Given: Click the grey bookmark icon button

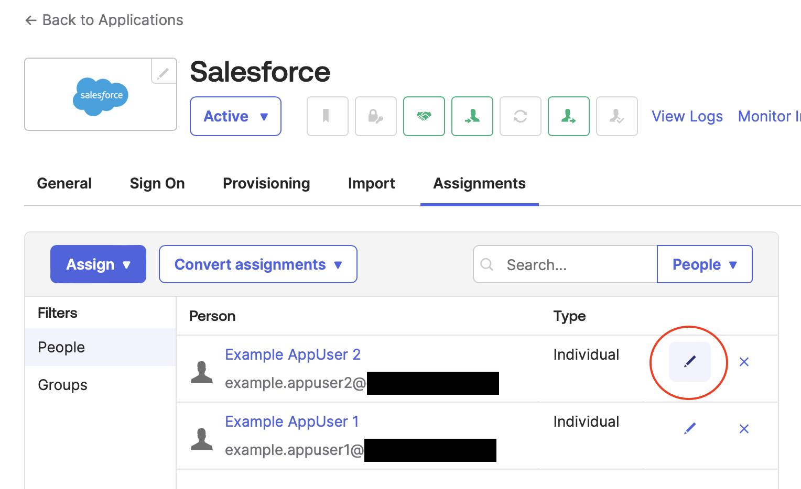Looking at the screenshot, I should click(327, 116).
